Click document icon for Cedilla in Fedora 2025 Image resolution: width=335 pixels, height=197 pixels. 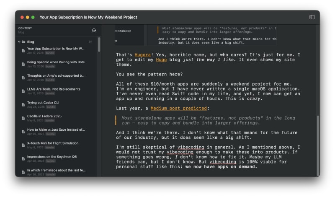pyautogui.click(x=23, y=119)
